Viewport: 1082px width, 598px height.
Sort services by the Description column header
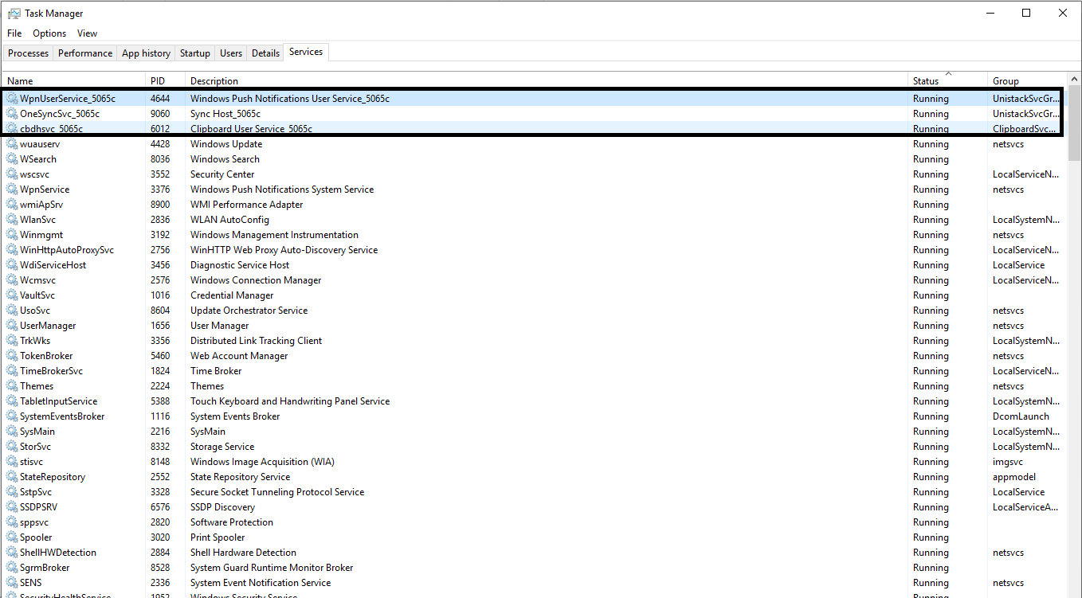point(547,80)
